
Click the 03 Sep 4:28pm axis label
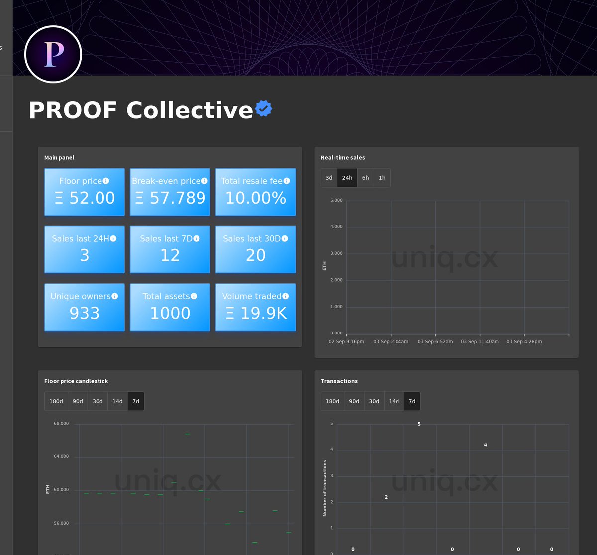pyautogui.click(x=524, y=342)
